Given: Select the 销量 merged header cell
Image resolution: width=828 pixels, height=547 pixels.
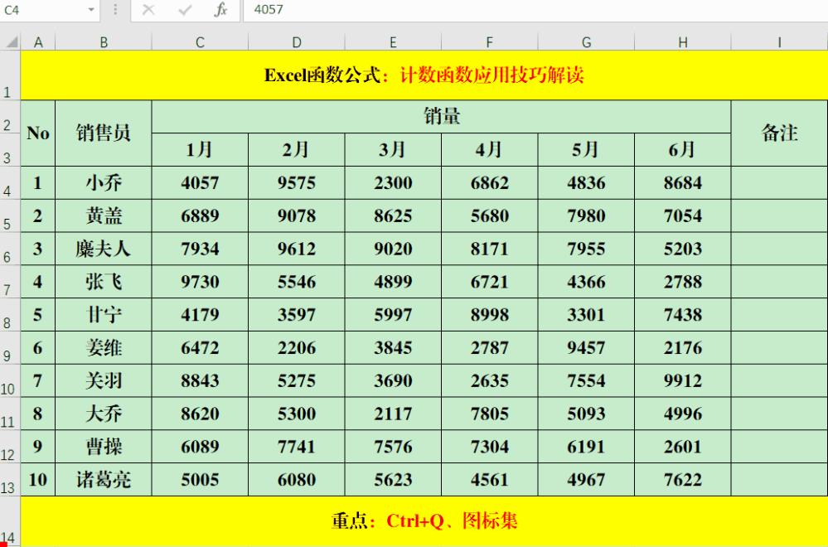Looking at the screenshot, I should point(440,116).
